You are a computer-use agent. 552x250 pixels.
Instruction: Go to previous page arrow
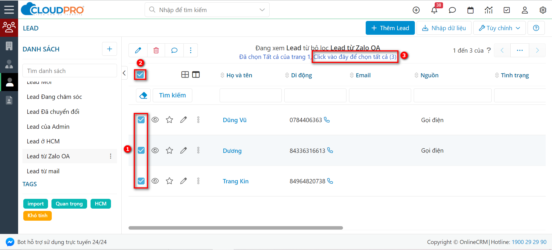click(x=502, y=50)
